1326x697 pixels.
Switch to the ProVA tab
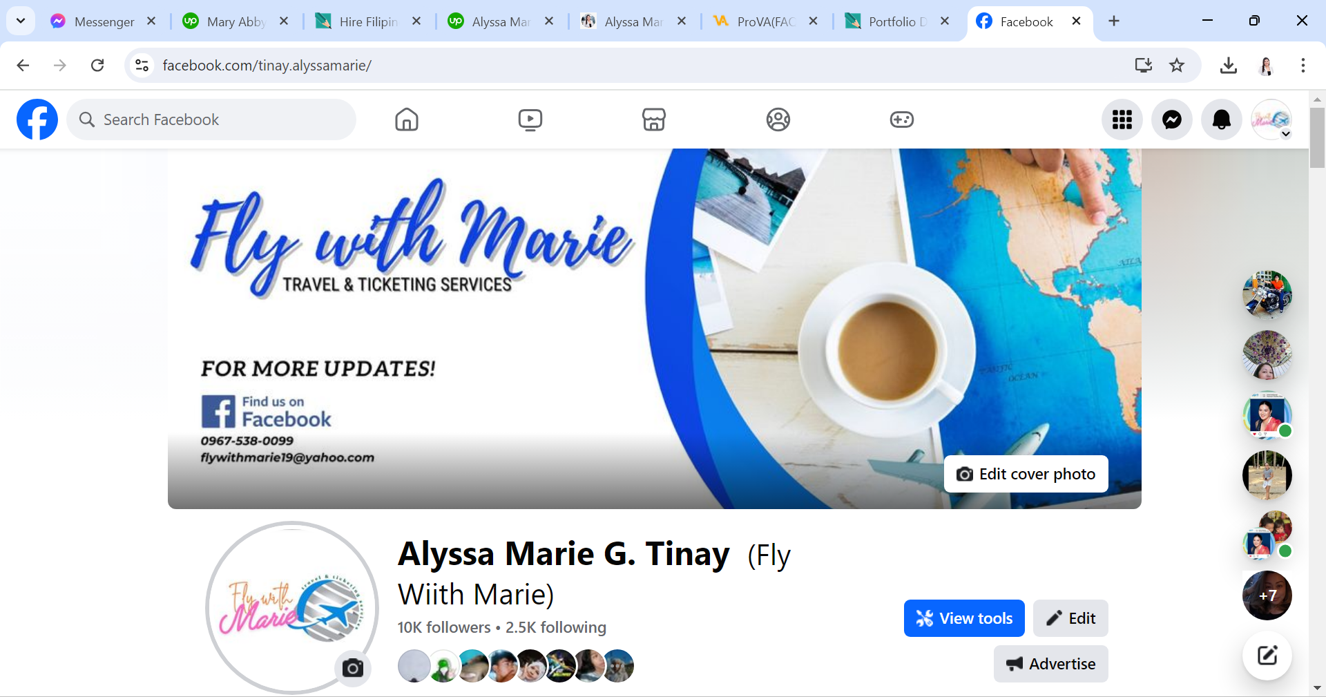[766, 21]
